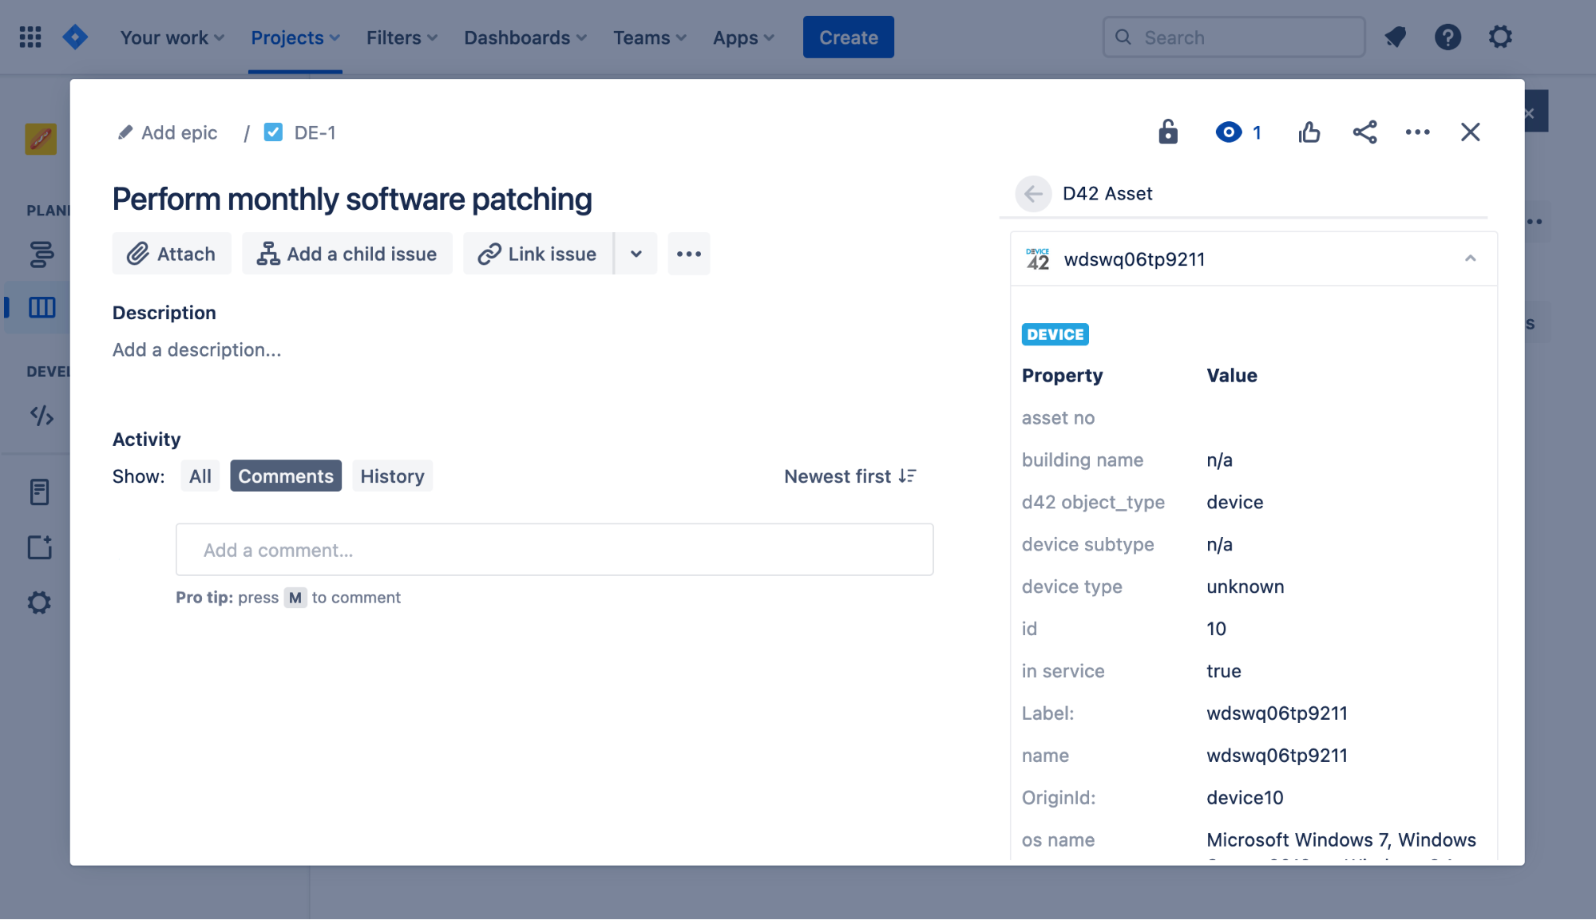This screenshot has height=920, width=1596.
Task: Switch activity filter to History
Action: [392, 476]
